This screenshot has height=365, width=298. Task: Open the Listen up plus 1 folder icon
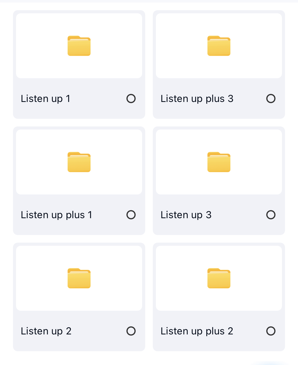pos(79,162)
